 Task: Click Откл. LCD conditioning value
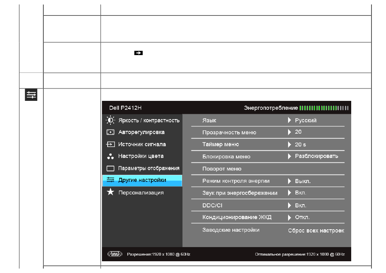[302, 218]
